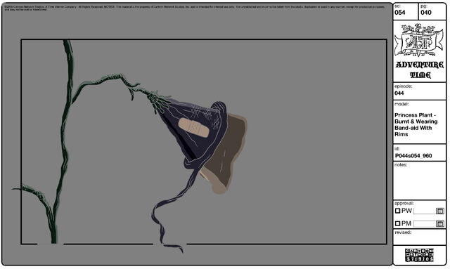Viewport: 450px width, 269px height.
Task: Click the notes field area
Action: (x=419, y=181)
